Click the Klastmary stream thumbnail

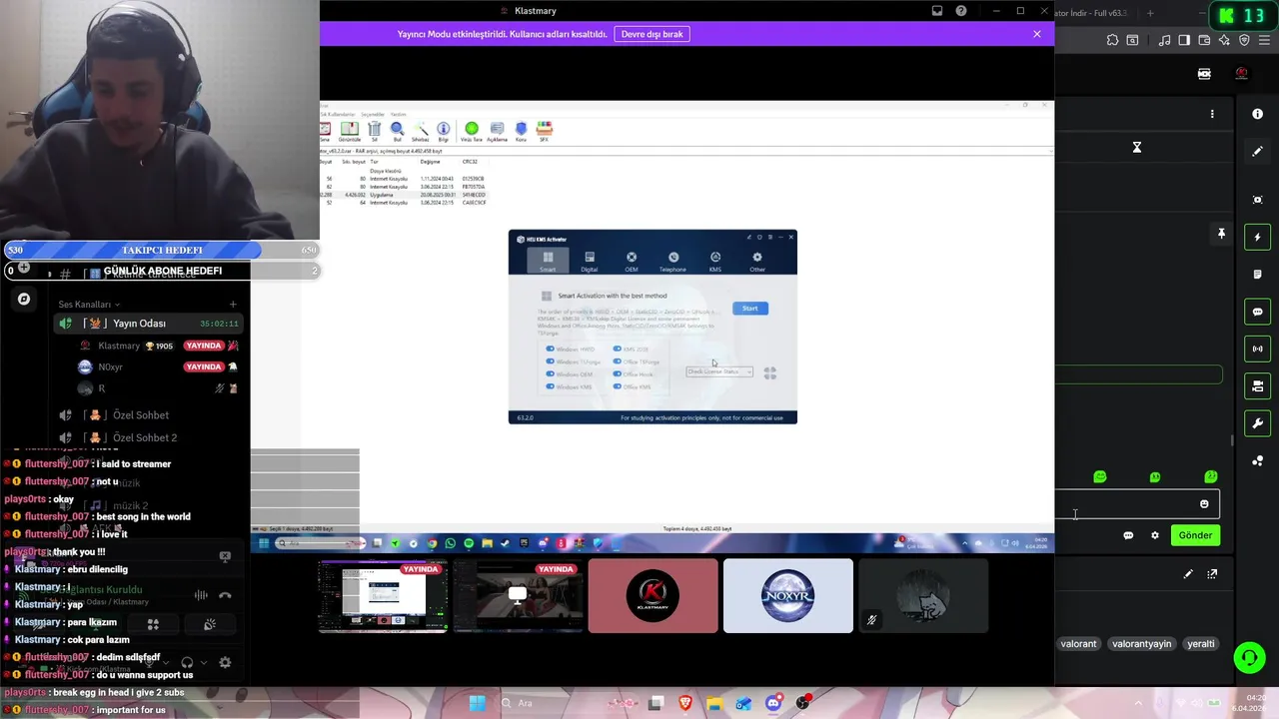pyautogui.click(x=383, y=596)
